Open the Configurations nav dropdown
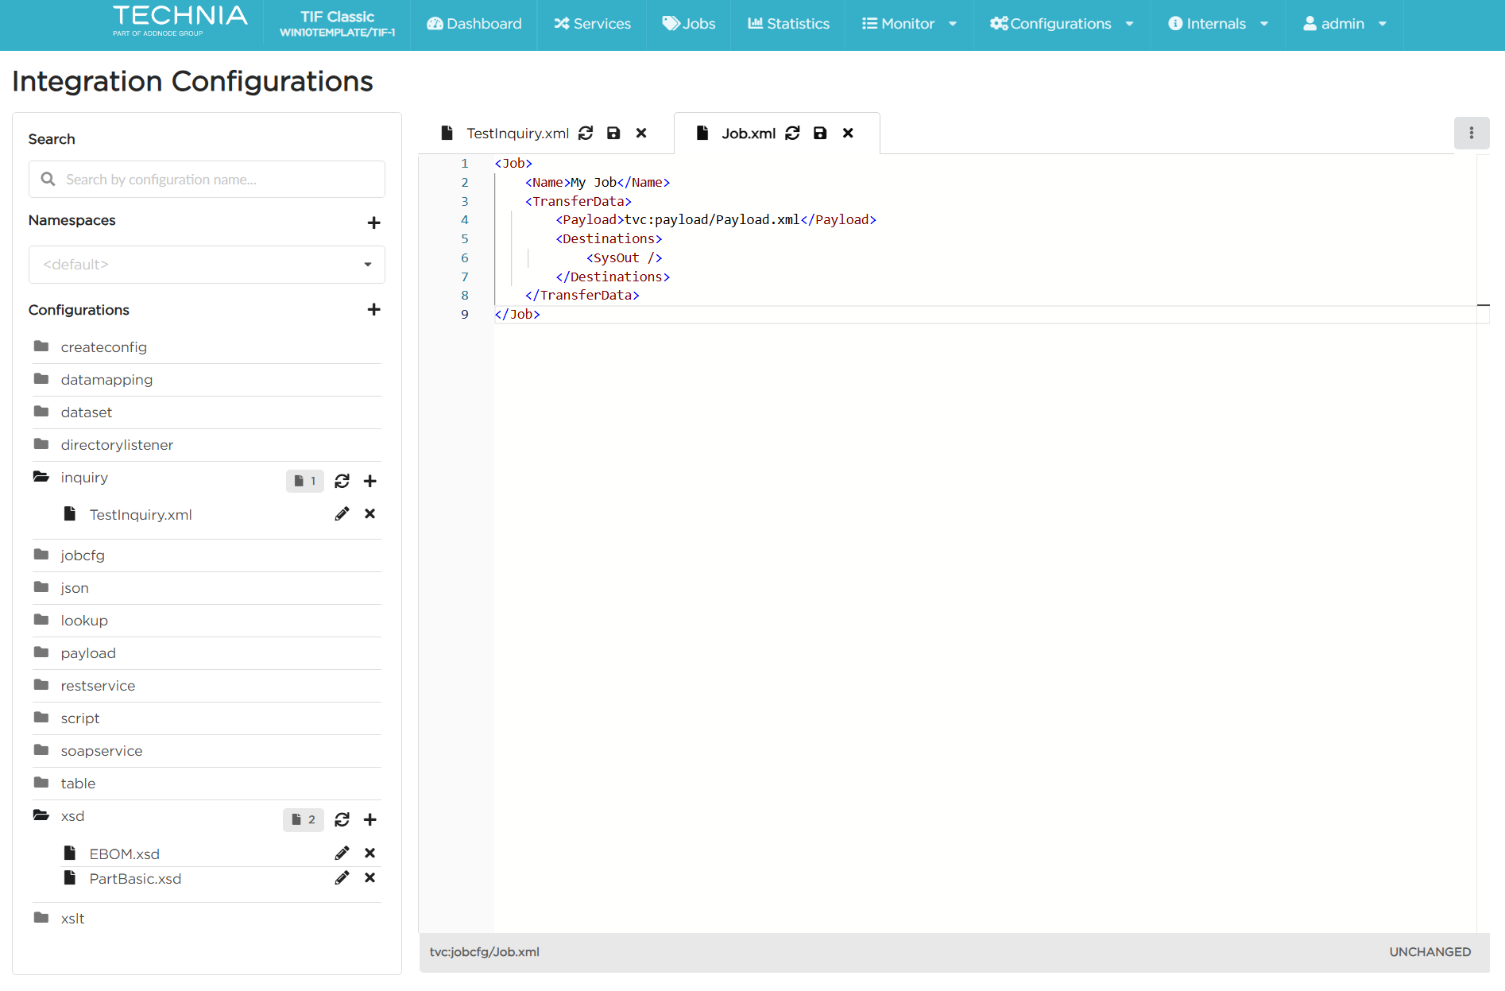This screenshot has width=1505, height=991. click(1062, 24)
